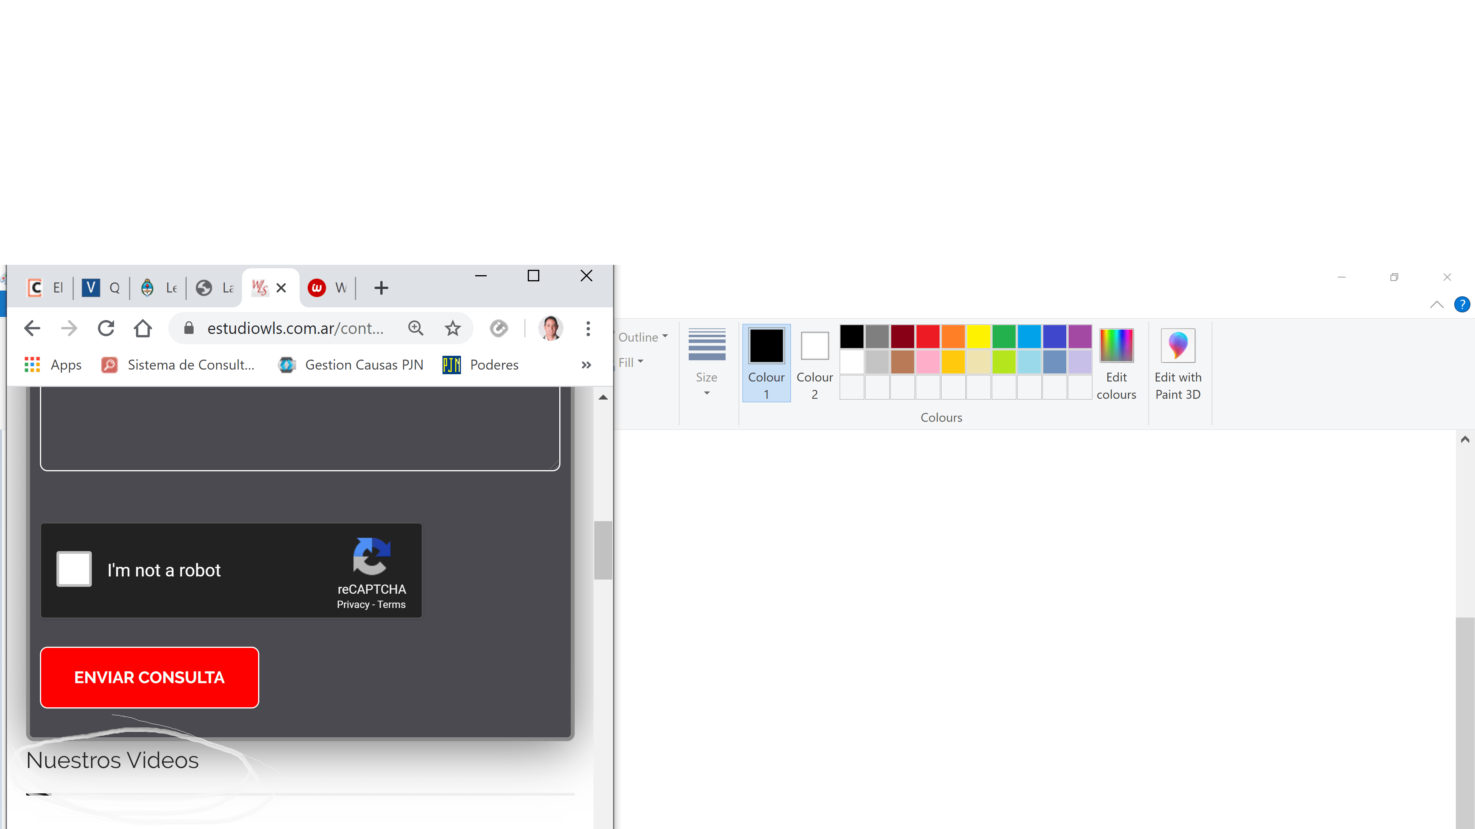
Task: Pick dark red colour swatch
Action: point(902,337)
